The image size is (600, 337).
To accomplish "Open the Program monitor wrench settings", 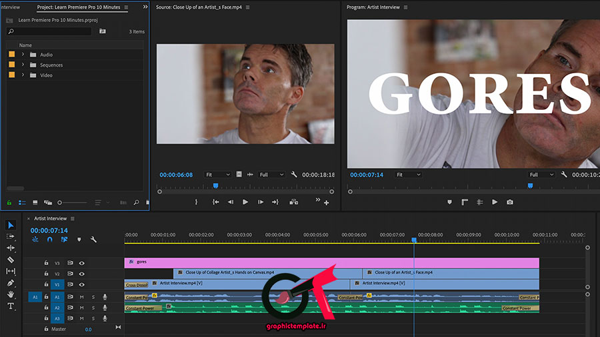I will [564, 174].
